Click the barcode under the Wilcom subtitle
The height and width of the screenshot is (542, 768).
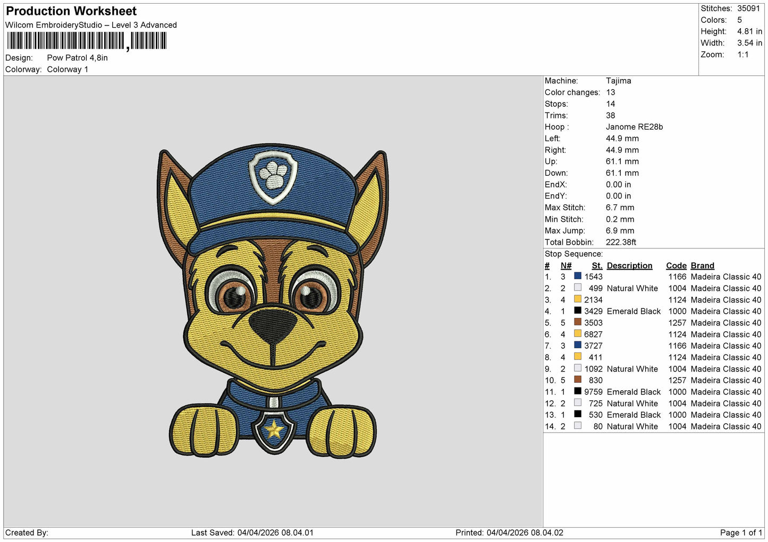(x=87, y=41)
